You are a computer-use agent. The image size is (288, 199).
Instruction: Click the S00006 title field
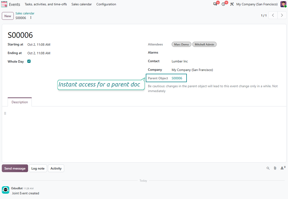pyautogui.click(x=20, y=35)
